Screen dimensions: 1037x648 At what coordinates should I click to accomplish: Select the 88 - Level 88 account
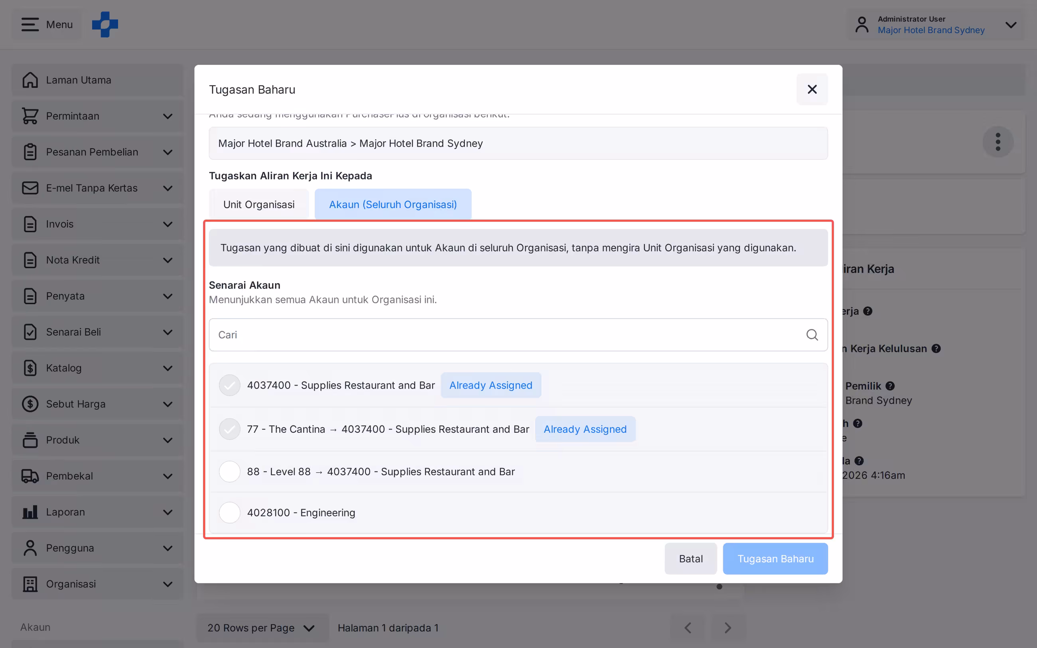tap(230, 471)
